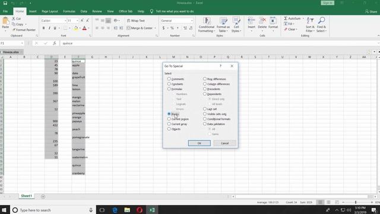Image resolution: width=380 pixels, height=214 pixels.
Task: Toggle Underline formatting
Action: pos(55,28)
